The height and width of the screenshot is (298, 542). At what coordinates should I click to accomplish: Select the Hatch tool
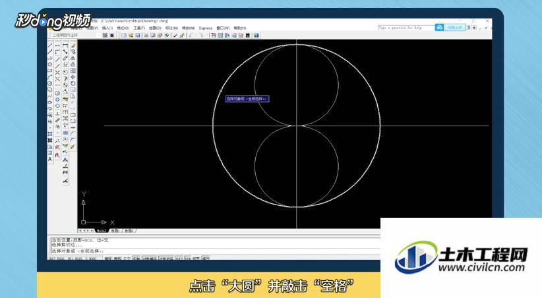tap(50, 134)
